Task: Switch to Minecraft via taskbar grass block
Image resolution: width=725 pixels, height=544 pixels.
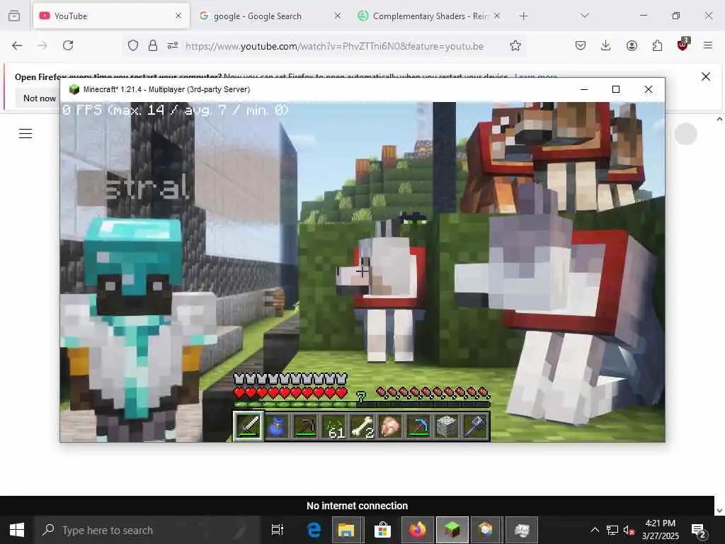Action: 452,530
